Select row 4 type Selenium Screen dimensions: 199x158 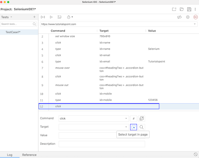pyautogui.click(x=119, y=49)
